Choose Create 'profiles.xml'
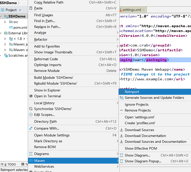The width and height of the screenshot is (191, 172). (155, 123)
